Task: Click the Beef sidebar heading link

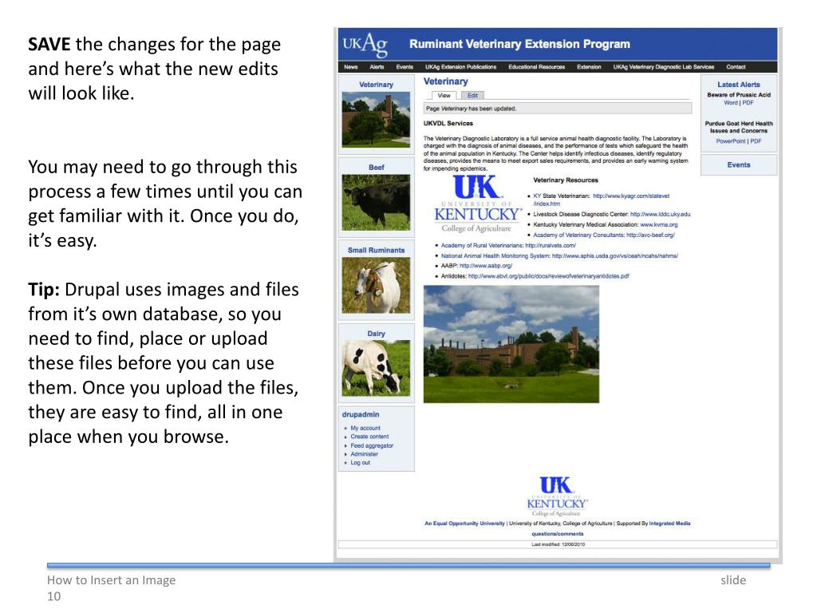Action: click(377, 168)
